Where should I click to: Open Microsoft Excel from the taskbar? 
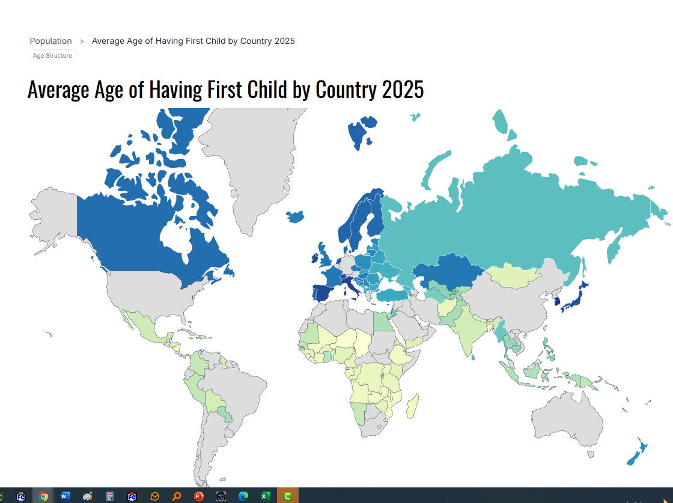coord(265,496)
